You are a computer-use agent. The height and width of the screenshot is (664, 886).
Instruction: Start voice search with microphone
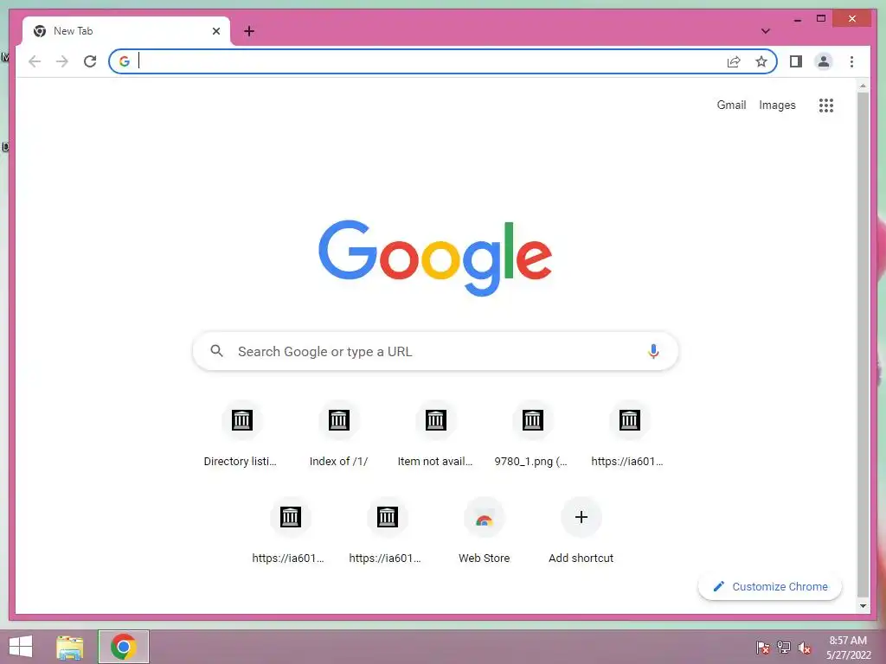[x=653, y=351]
